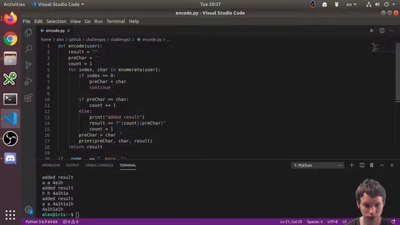Split the terminal panel
The image size is (400, 225).
click(362, 165)
